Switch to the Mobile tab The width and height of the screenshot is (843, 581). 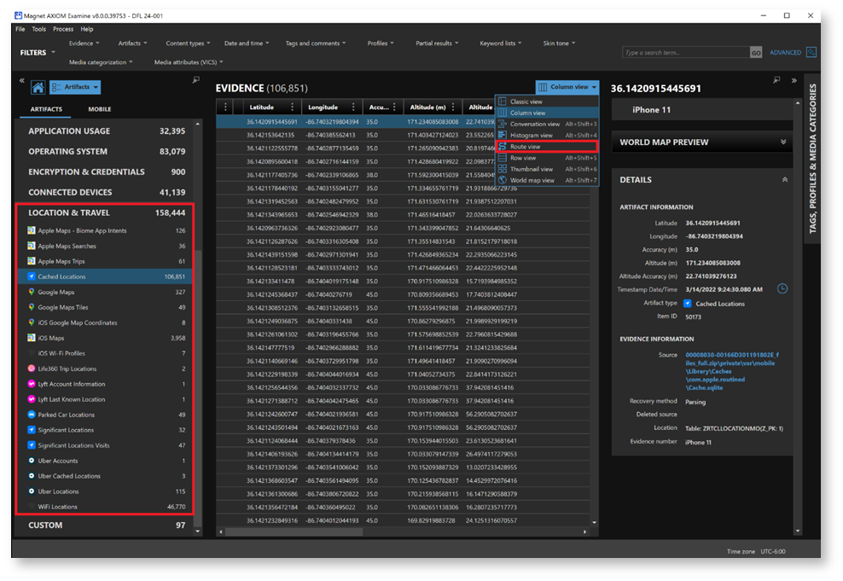(x=99, y=109)
